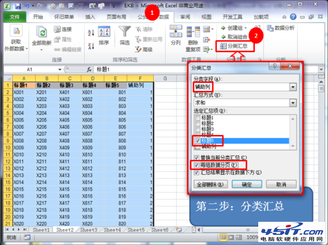Image resolution: width=328 pixels, height=245 pixels.
Task: Open the Name Box dropdown arrow
Action: (60, 70)
